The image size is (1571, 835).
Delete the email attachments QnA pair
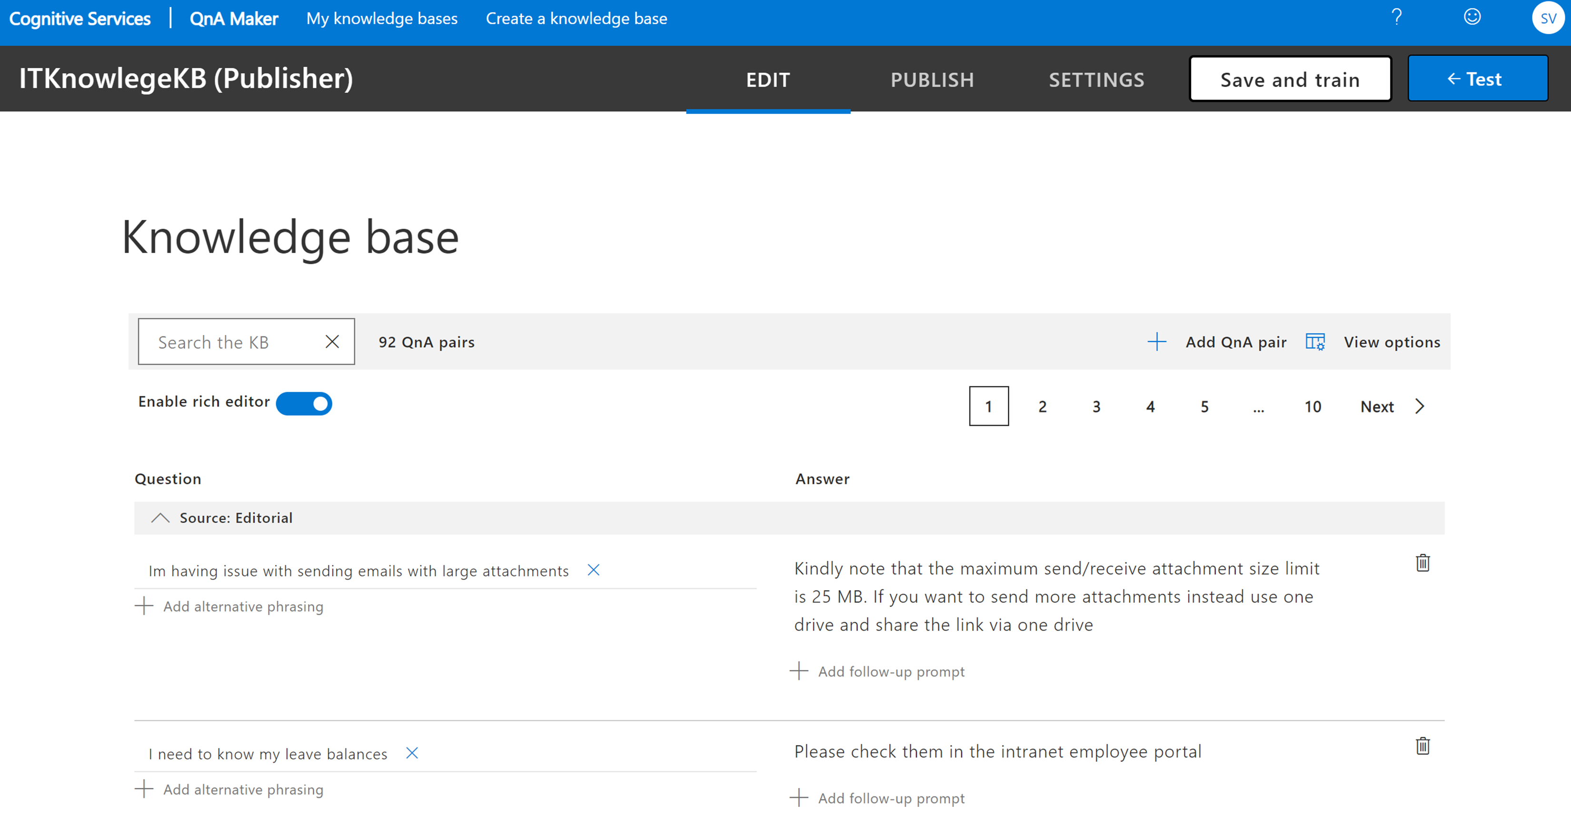(1422, 563)
